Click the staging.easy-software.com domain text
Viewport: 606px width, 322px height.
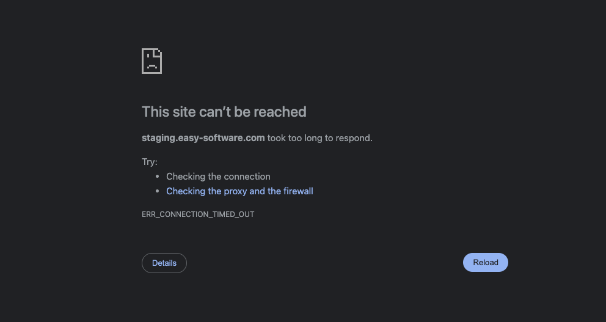[x=203, y=138]
